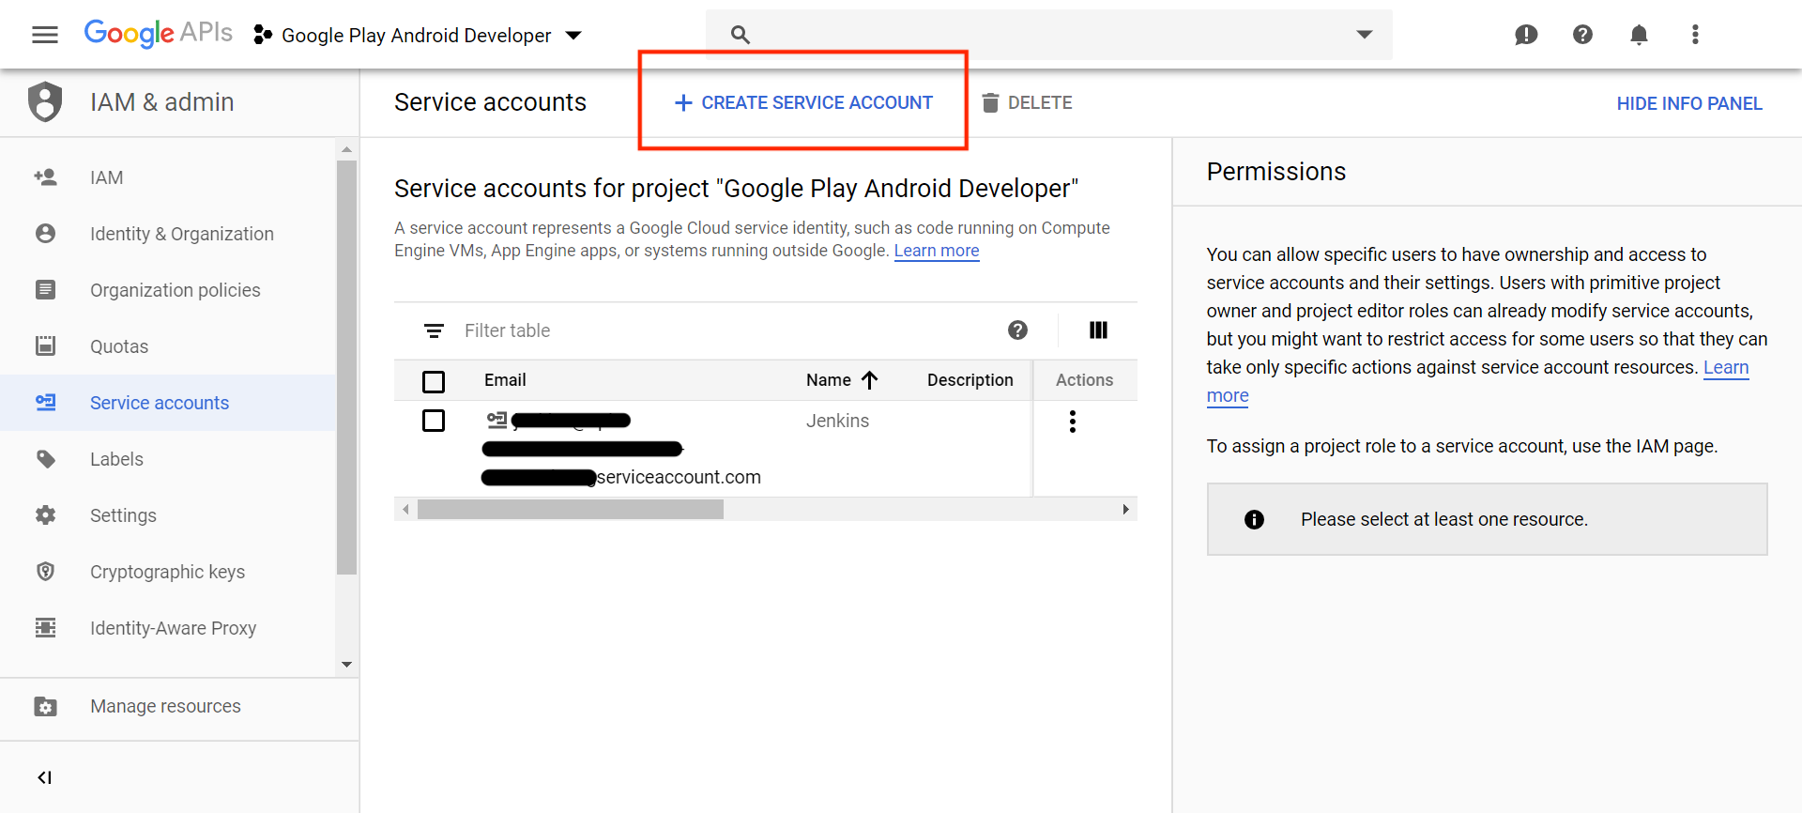Click the Learn more link in Permissions panel

point(1726,367)
